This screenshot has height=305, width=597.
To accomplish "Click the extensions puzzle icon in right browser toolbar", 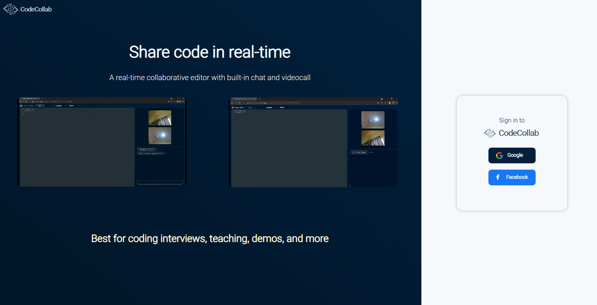I will pyautogui.click(x=390, y=103).
